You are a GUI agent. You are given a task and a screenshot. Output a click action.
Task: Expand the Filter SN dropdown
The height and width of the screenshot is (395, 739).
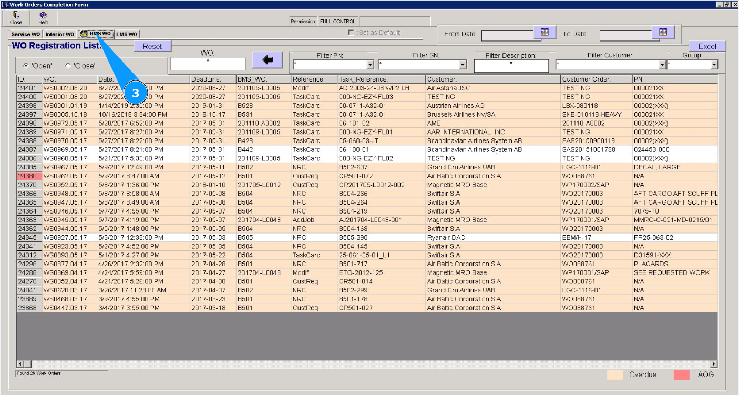click(463, 65)
